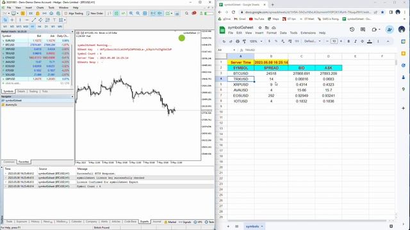Select the trendline drawing tool
Viewport: 410px width, 230px height.
[34, 20]
